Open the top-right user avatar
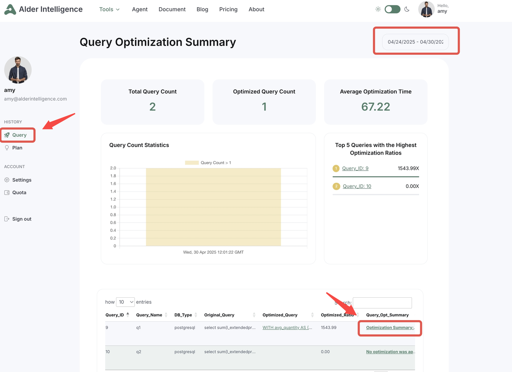This screenshot has width=512, height=372. (x=426, y=9)
